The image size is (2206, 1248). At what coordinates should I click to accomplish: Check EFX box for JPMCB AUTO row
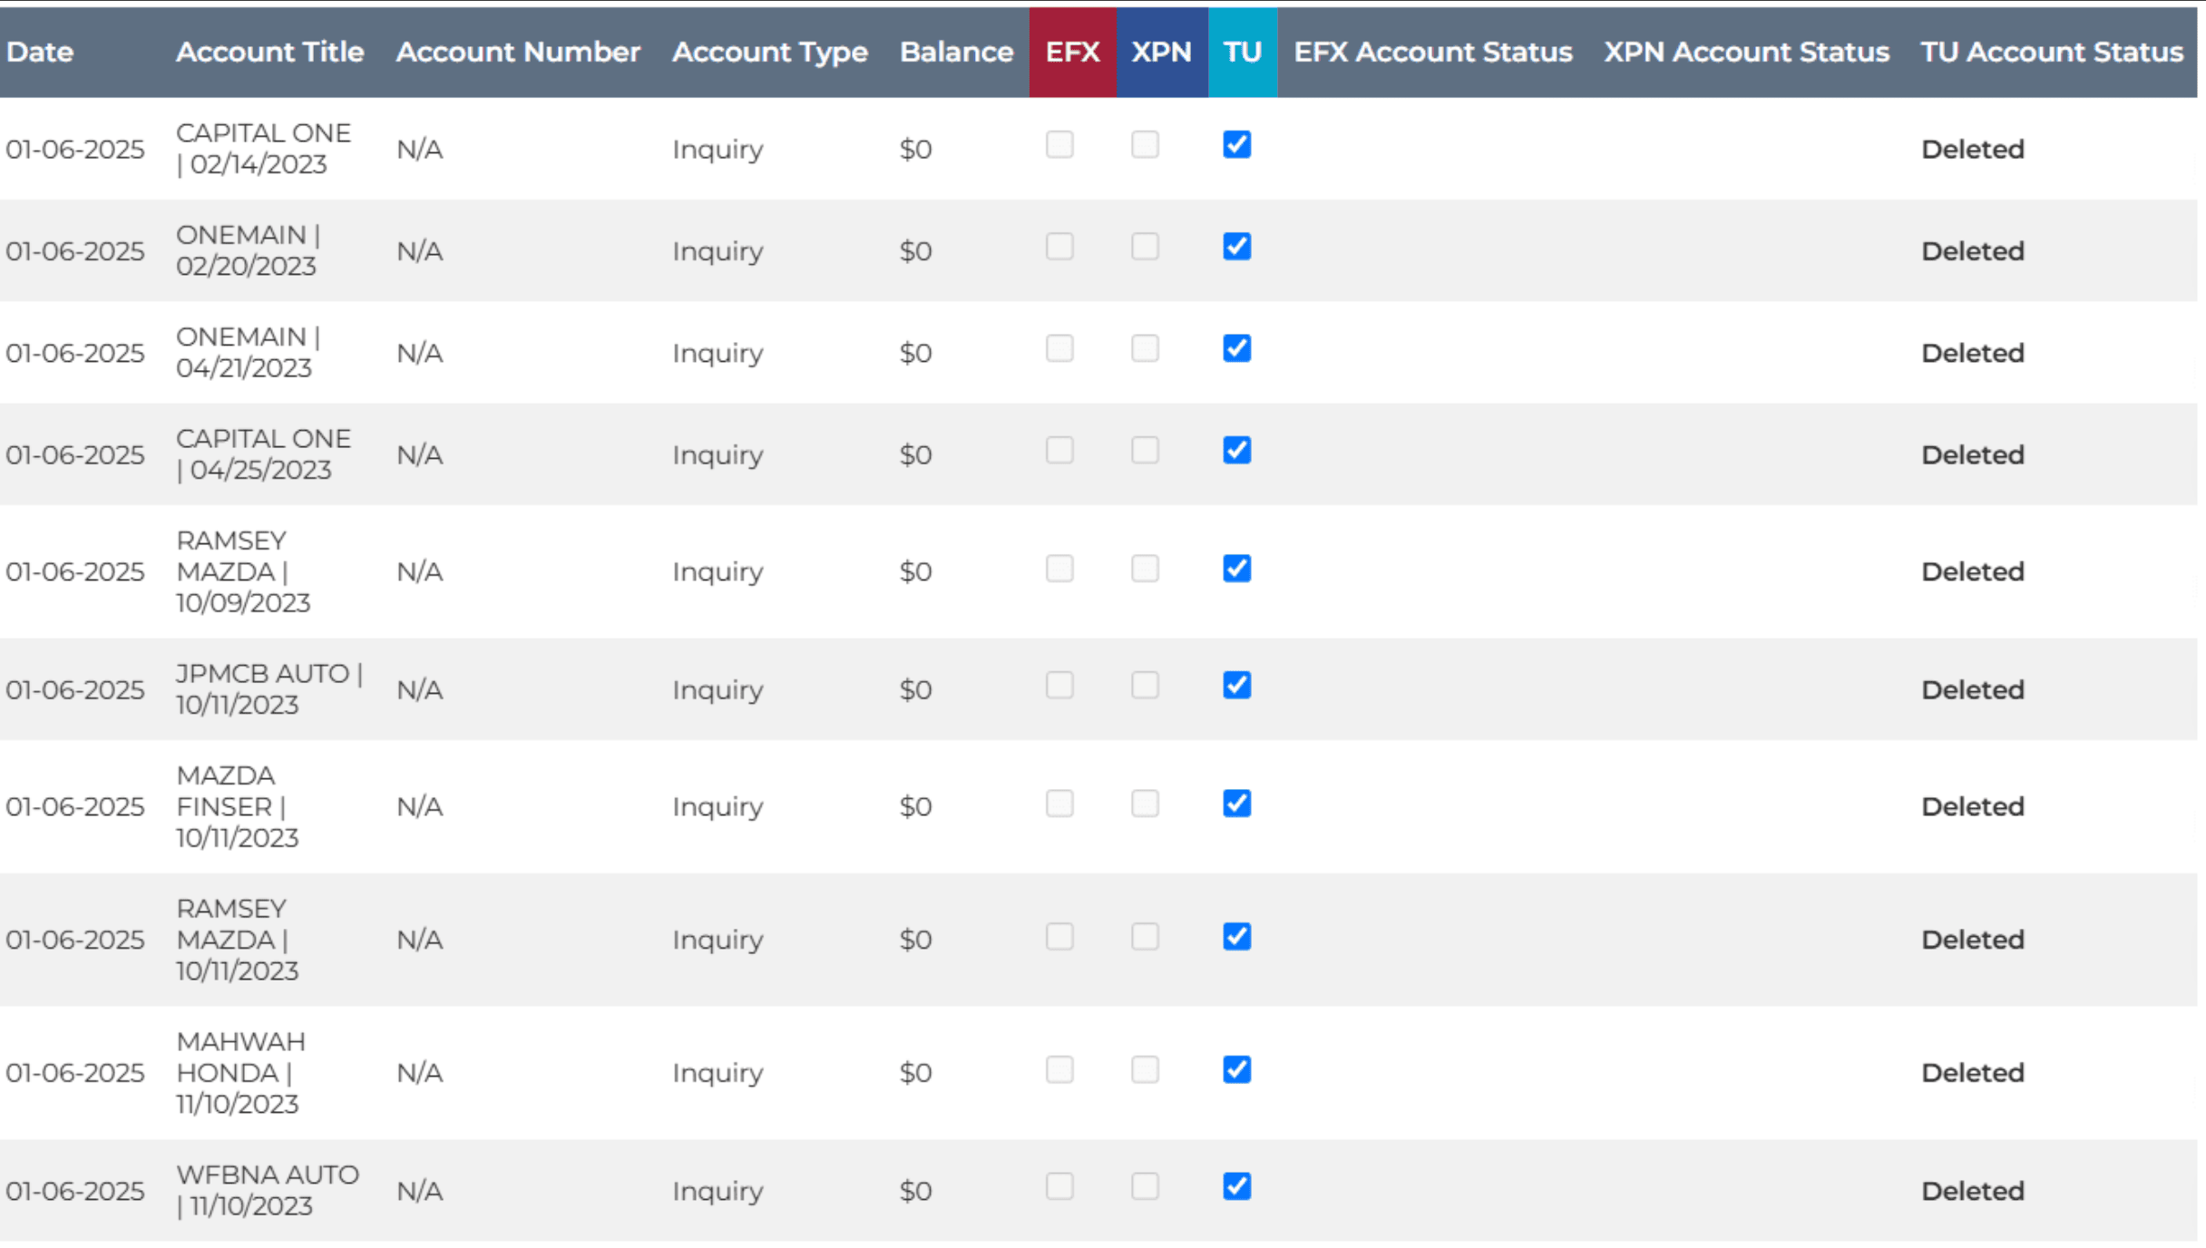1059,686
